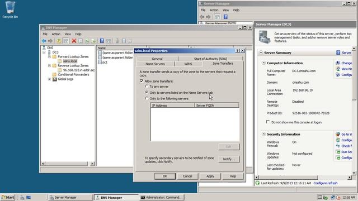Click the Help button in Properties dialog
Image resolution: width=358 pixels, height=201 pixels.
(x=233, y=176)
